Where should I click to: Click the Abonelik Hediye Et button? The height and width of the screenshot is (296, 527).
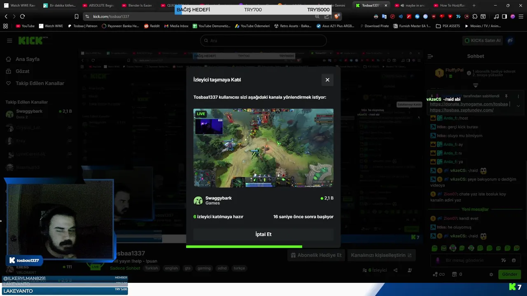point(316,255)
